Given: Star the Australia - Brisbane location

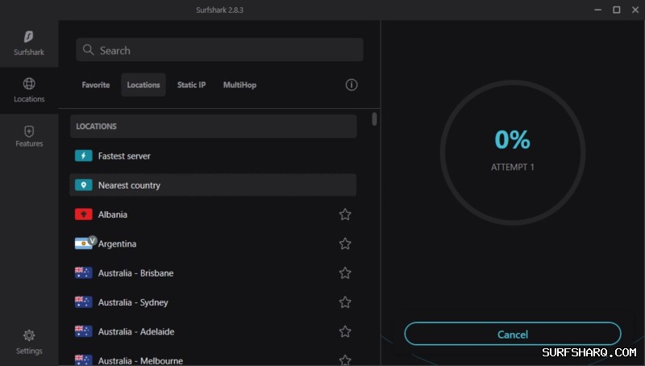Looking at the screenshot, I should [345, 272].
